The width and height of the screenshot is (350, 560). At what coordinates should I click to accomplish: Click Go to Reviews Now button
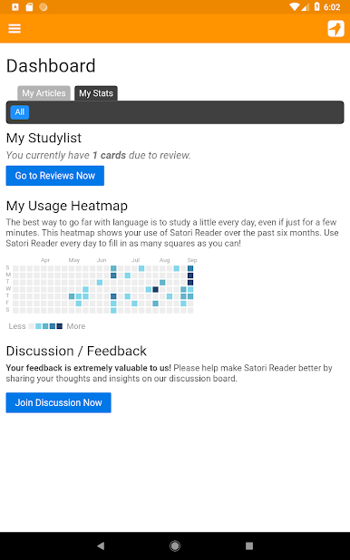click(x=55, y=176)
